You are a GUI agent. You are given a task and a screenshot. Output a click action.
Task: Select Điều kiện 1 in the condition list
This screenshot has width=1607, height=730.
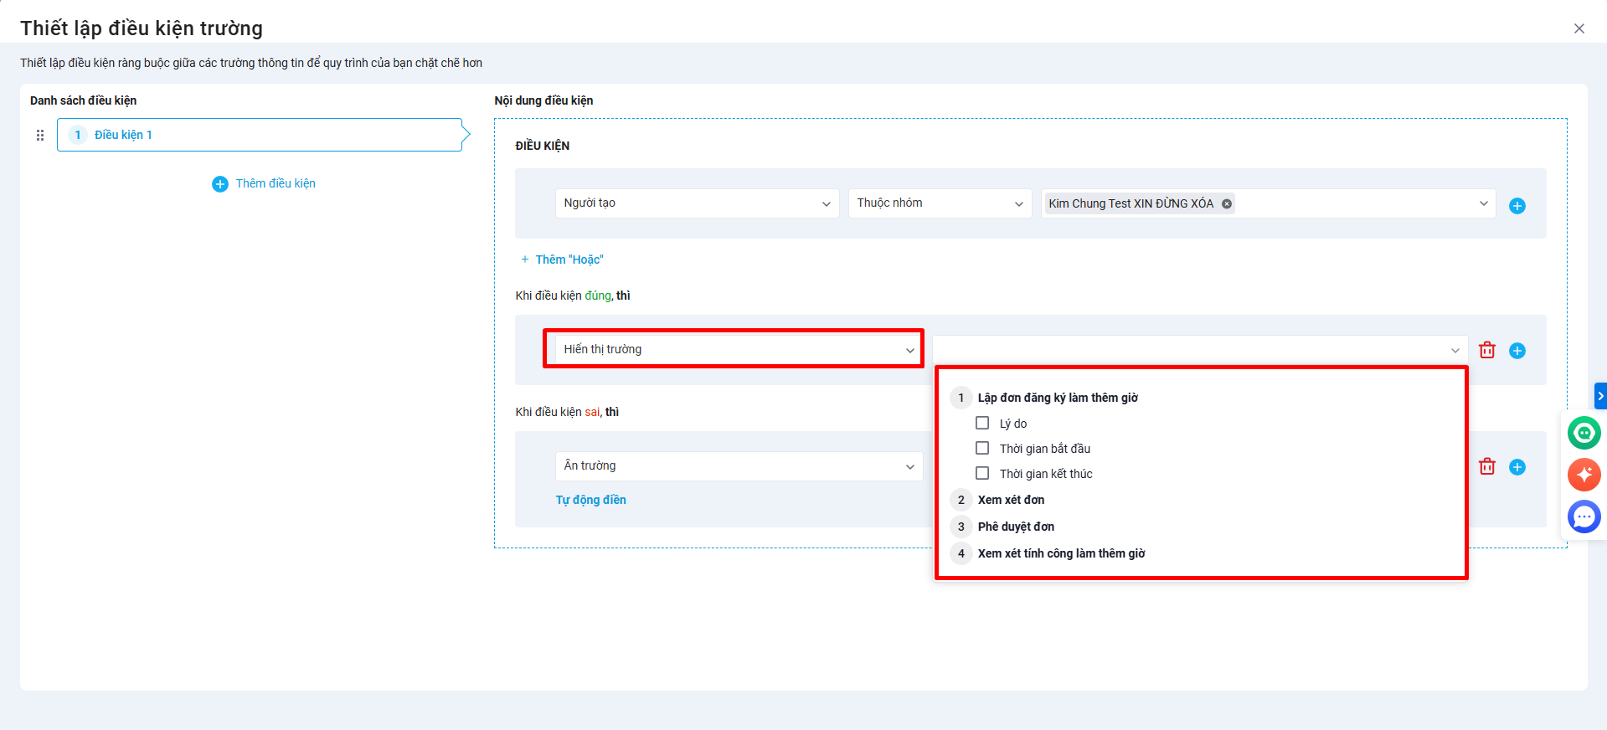(x=260, y=135)
